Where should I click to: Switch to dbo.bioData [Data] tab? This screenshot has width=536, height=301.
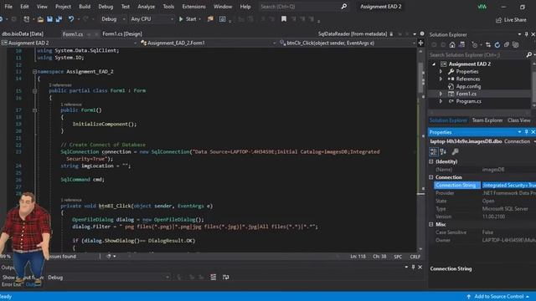tap(23, 33)
